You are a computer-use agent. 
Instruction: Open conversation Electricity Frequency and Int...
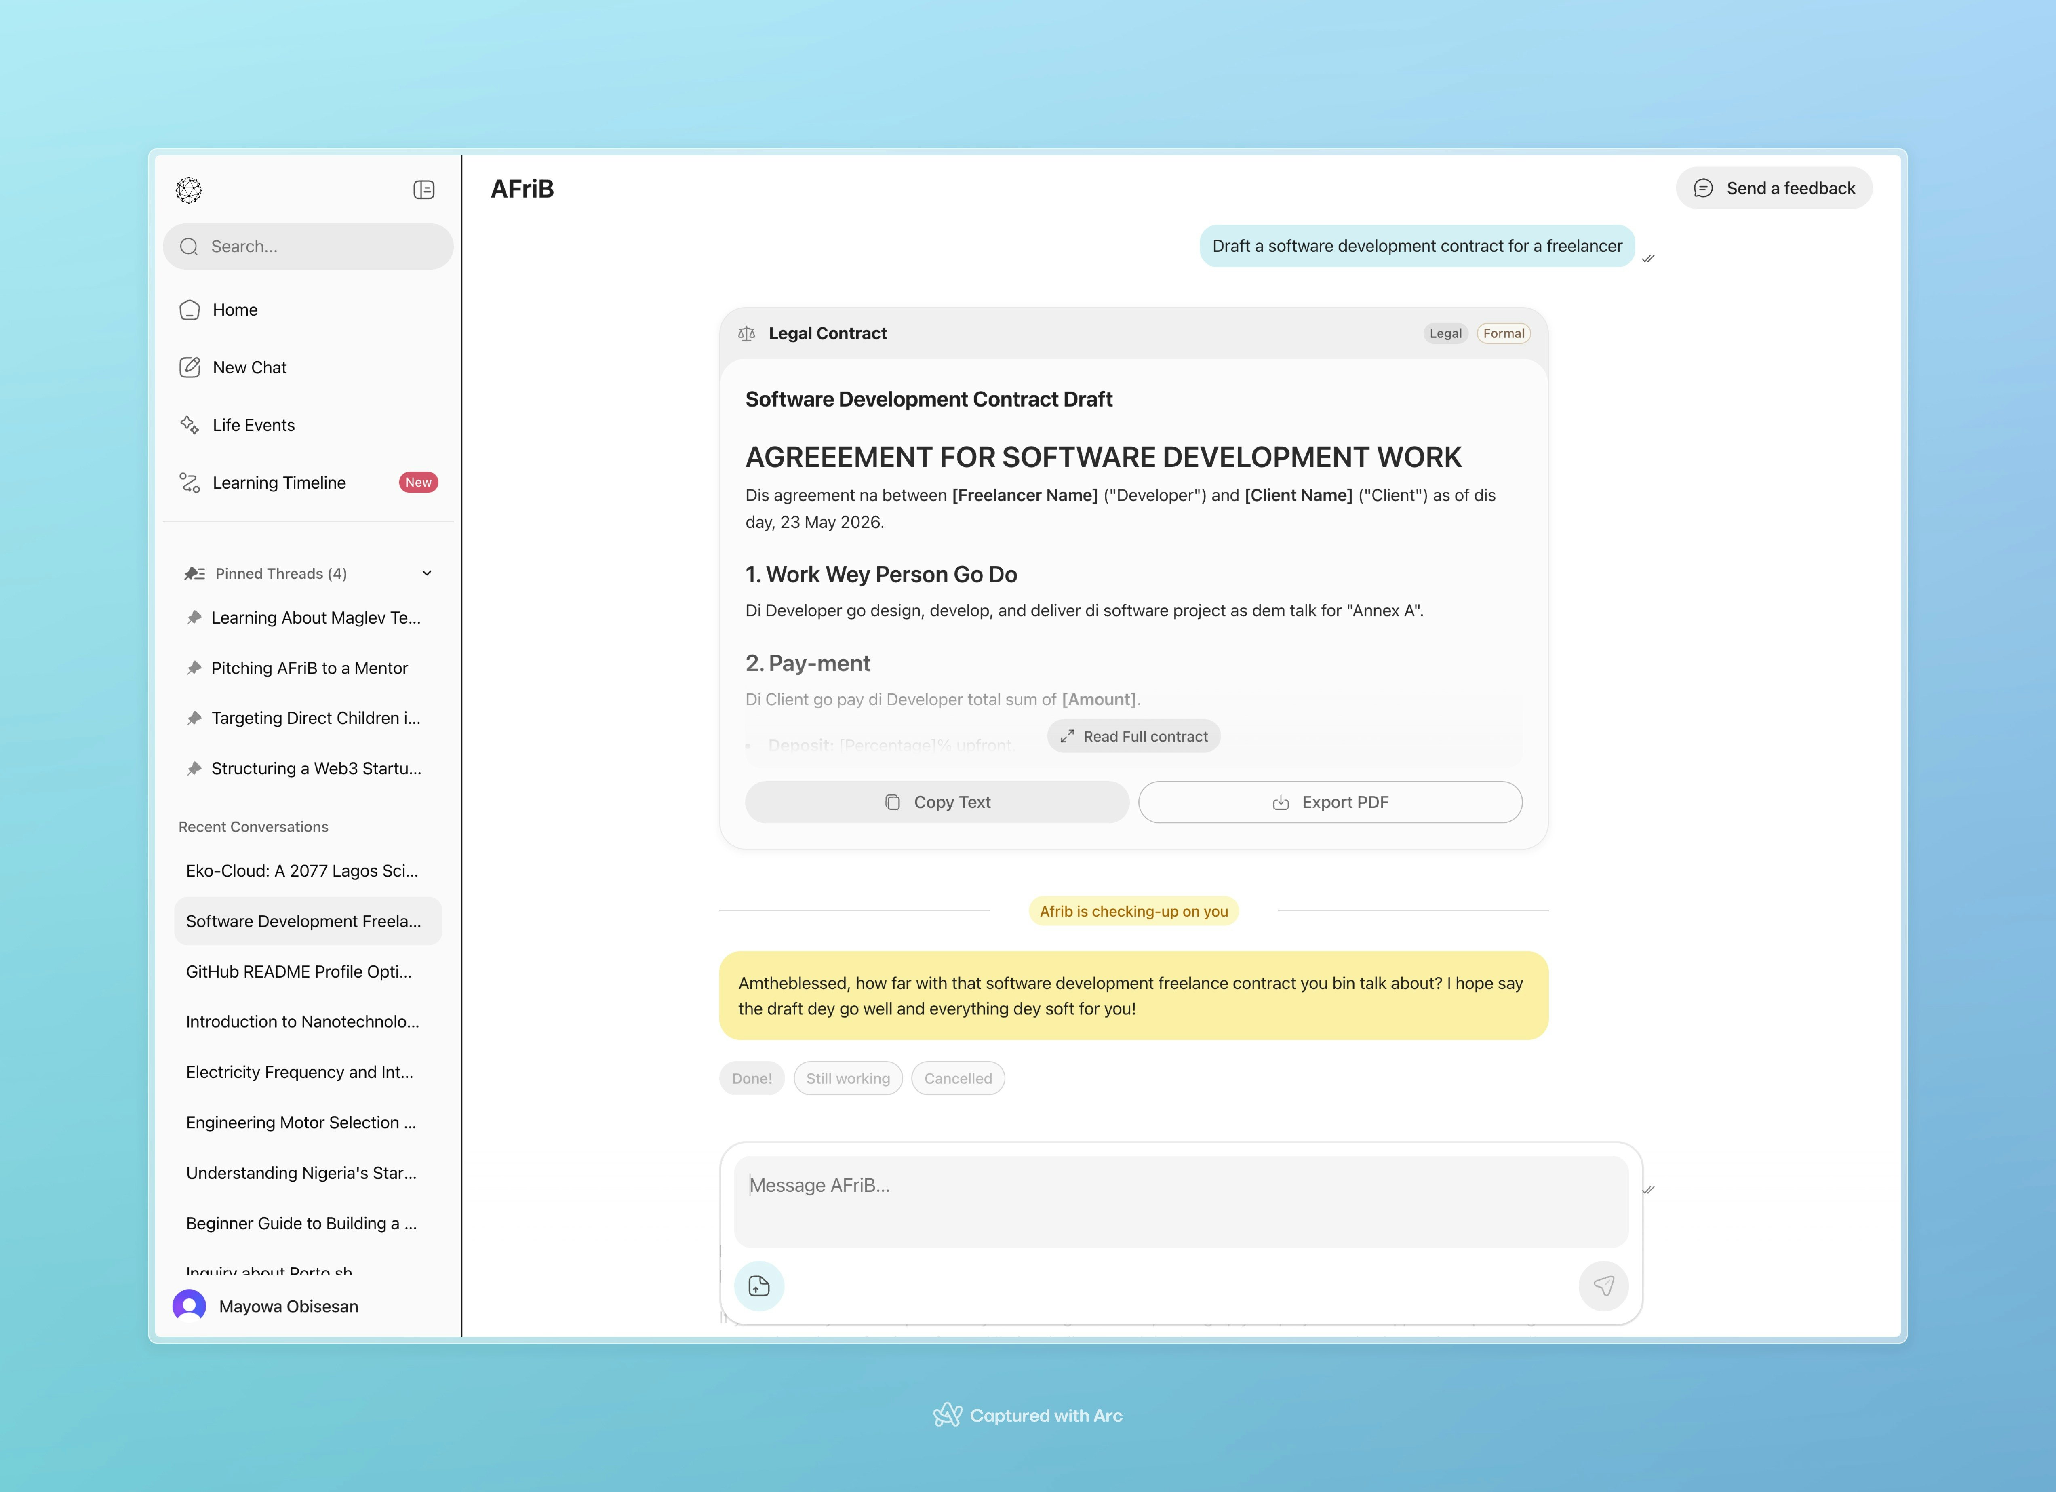coord(308,1072)
